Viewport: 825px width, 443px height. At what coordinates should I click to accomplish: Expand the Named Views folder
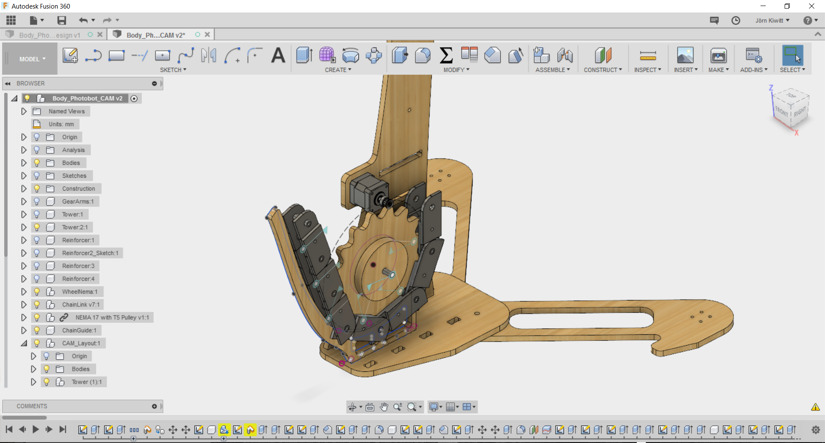point(24,111)
